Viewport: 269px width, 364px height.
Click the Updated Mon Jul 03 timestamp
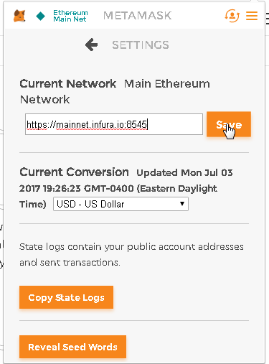[x=184, y=172]
